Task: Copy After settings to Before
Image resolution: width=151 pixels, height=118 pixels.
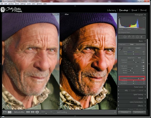Action: pos(33,112)
